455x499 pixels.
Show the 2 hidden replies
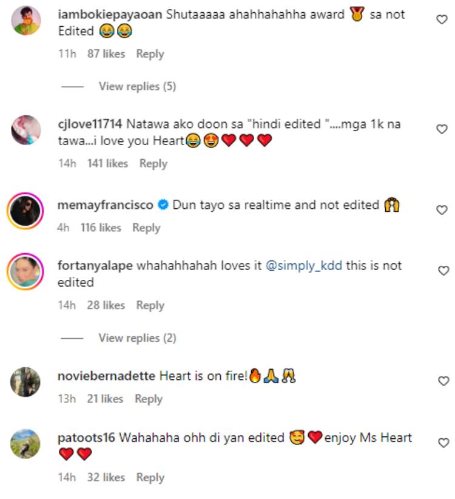(x=137, y=338)
